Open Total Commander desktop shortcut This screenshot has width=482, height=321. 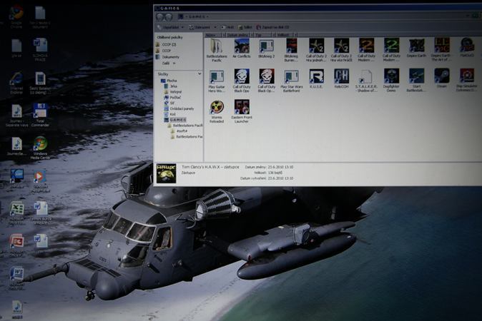pos(40,116)
